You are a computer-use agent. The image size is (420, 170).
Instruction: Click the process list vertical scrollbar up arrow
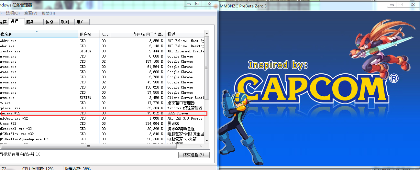click(207, 34)
